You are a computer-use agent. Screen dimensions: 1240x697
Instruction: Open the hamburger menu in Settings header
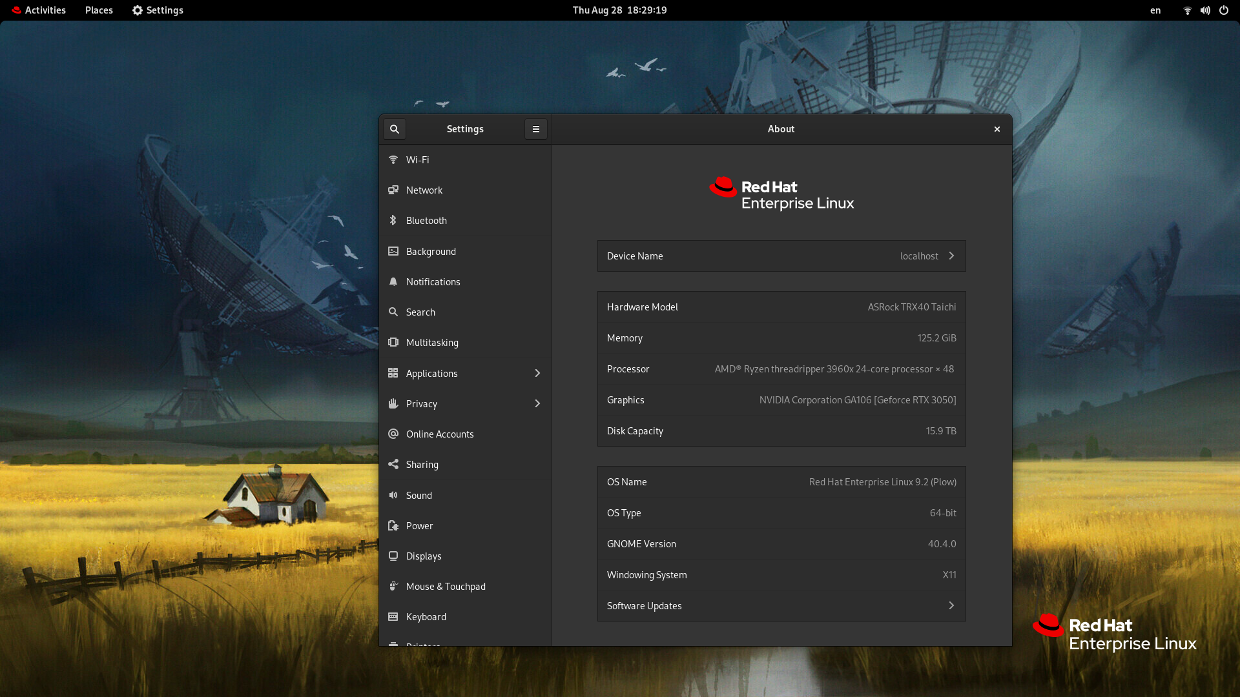pyautogui.click(x=535, y=129)
